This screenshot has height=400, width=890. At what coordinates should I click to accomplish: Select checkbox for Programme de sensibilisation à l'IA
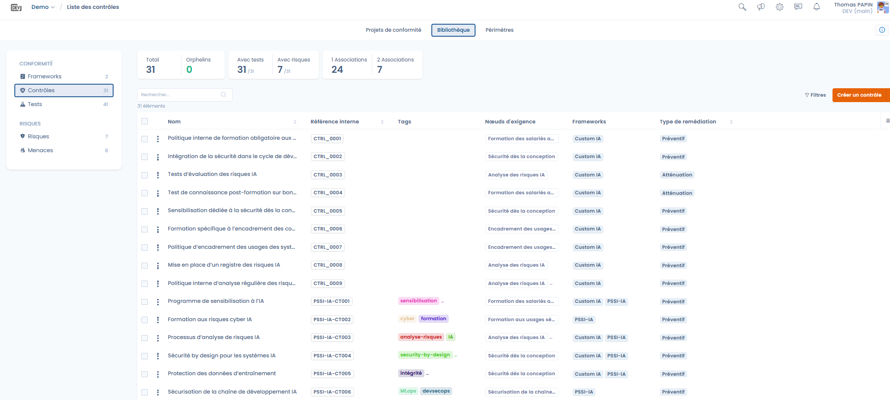(x=145, y=301)
